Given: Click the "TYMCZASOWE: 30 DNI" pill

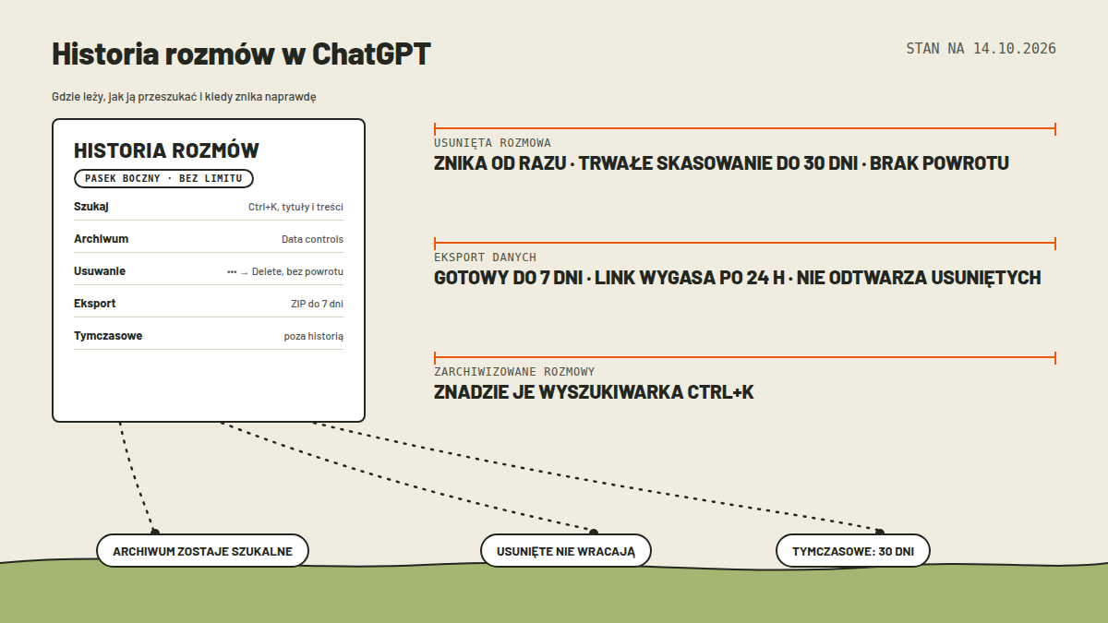Looking at the screenshot, I should [853, 552].
